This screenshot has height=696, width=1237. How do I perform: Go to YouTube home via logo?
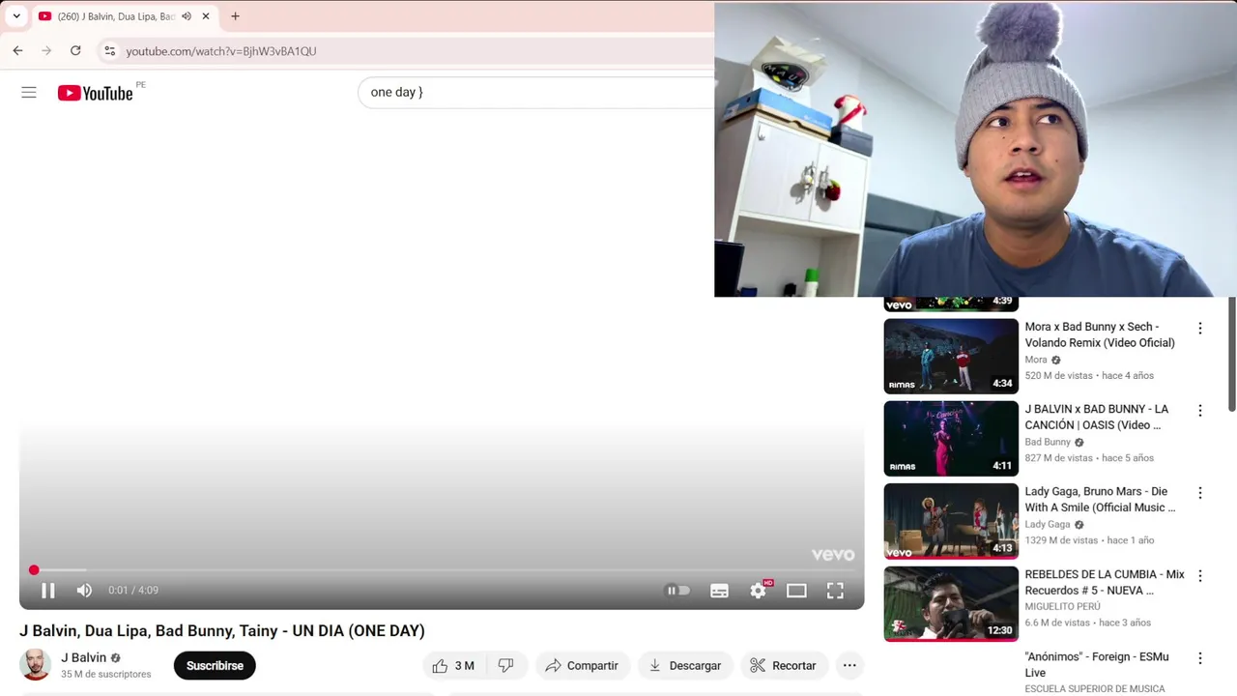click(95, 93)
